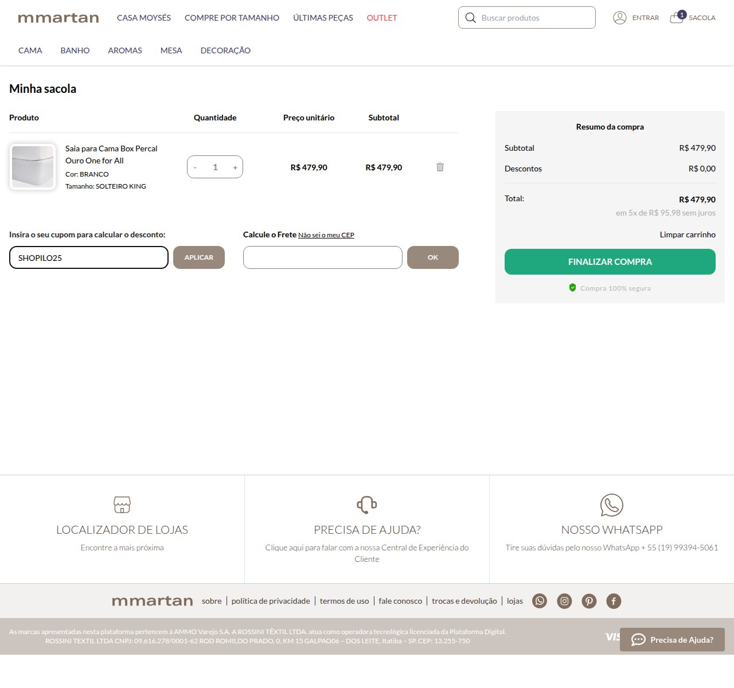
Task: Open the shopping bag icon
Action: (x=677, y=17)
